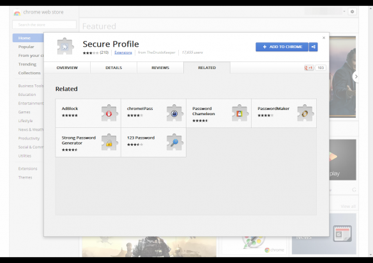Click the chrome web store logo

click(17, 12)
